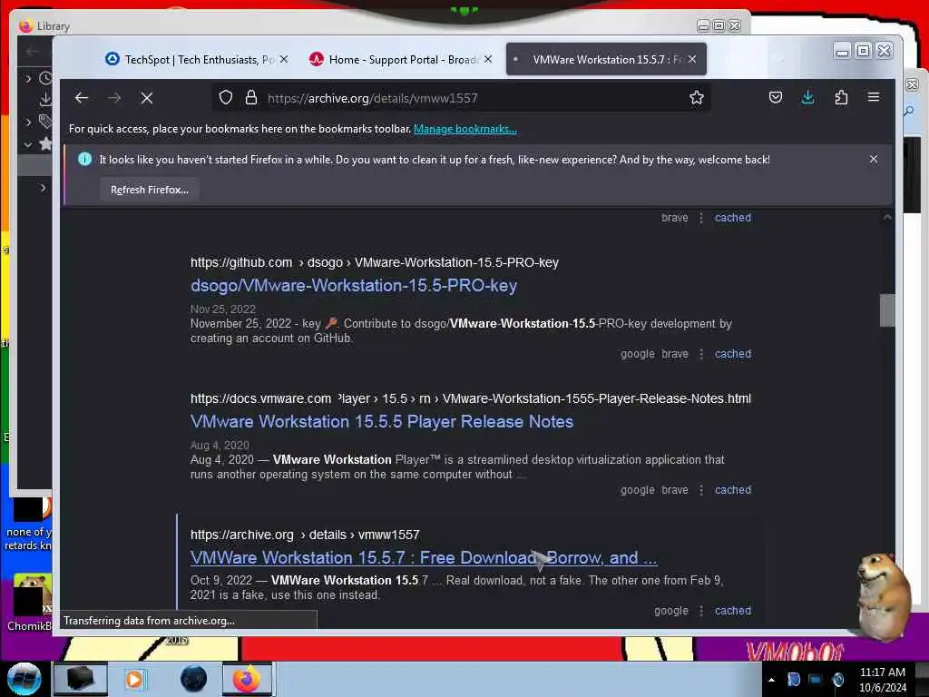Click google link under archive.org result

[x=671, y=611]
